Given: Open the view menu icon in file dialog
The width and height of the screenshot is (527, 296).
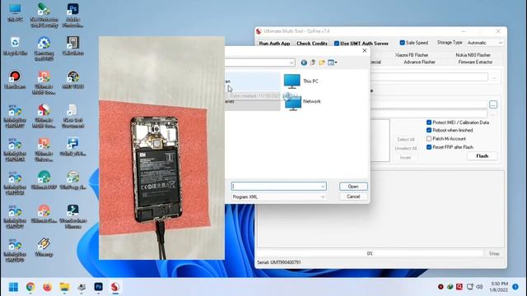Looking at the screenshot, I should [331, 62].
